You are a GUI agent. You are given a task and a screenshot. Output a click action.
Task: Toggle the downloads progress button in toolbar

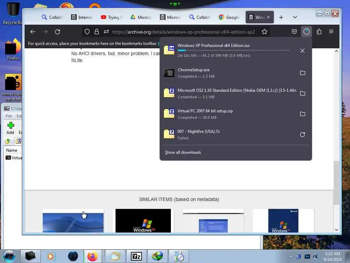(307, 32)
